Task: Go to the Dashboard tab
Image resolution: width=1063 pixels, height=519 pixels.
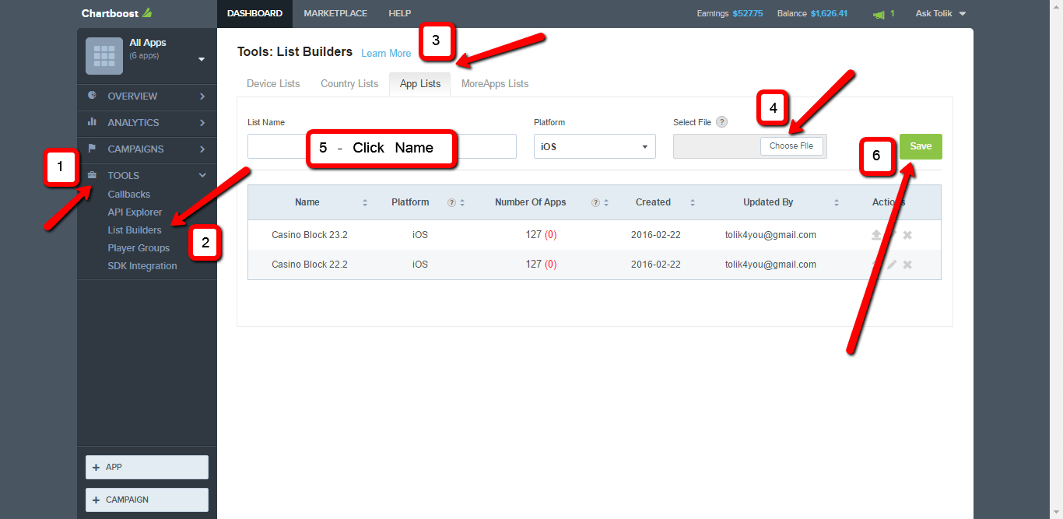Action: click(254, 13)
